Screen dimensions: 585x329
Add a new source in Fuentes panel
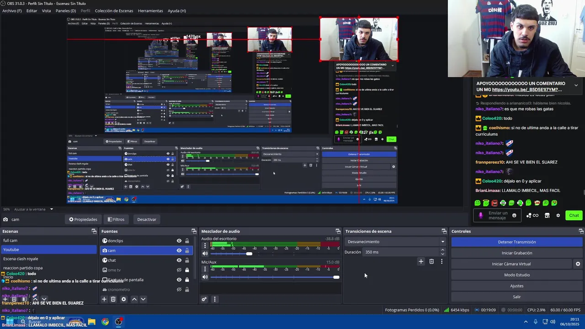[x=104, y=299]
